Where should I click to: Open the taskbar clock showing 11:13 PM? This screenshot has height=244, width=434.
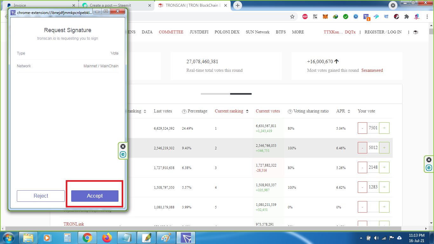pos(417,238)
